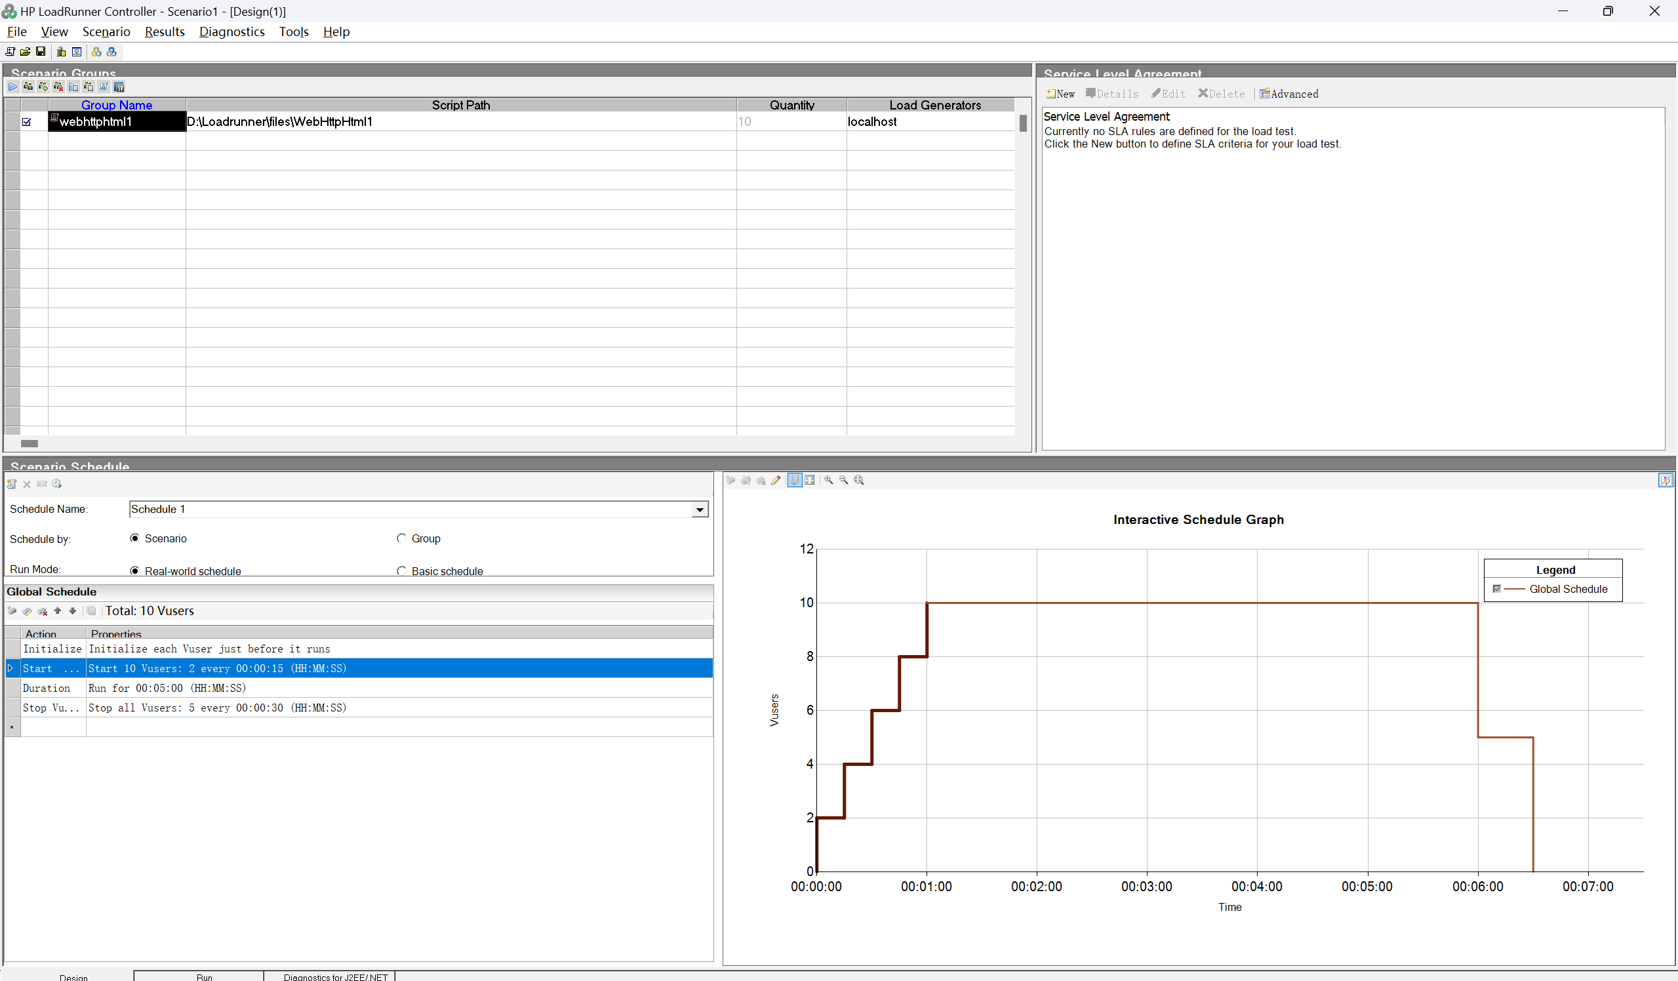
Task: Click the Advanced SLA button
Action: [x=1288, y=94]
